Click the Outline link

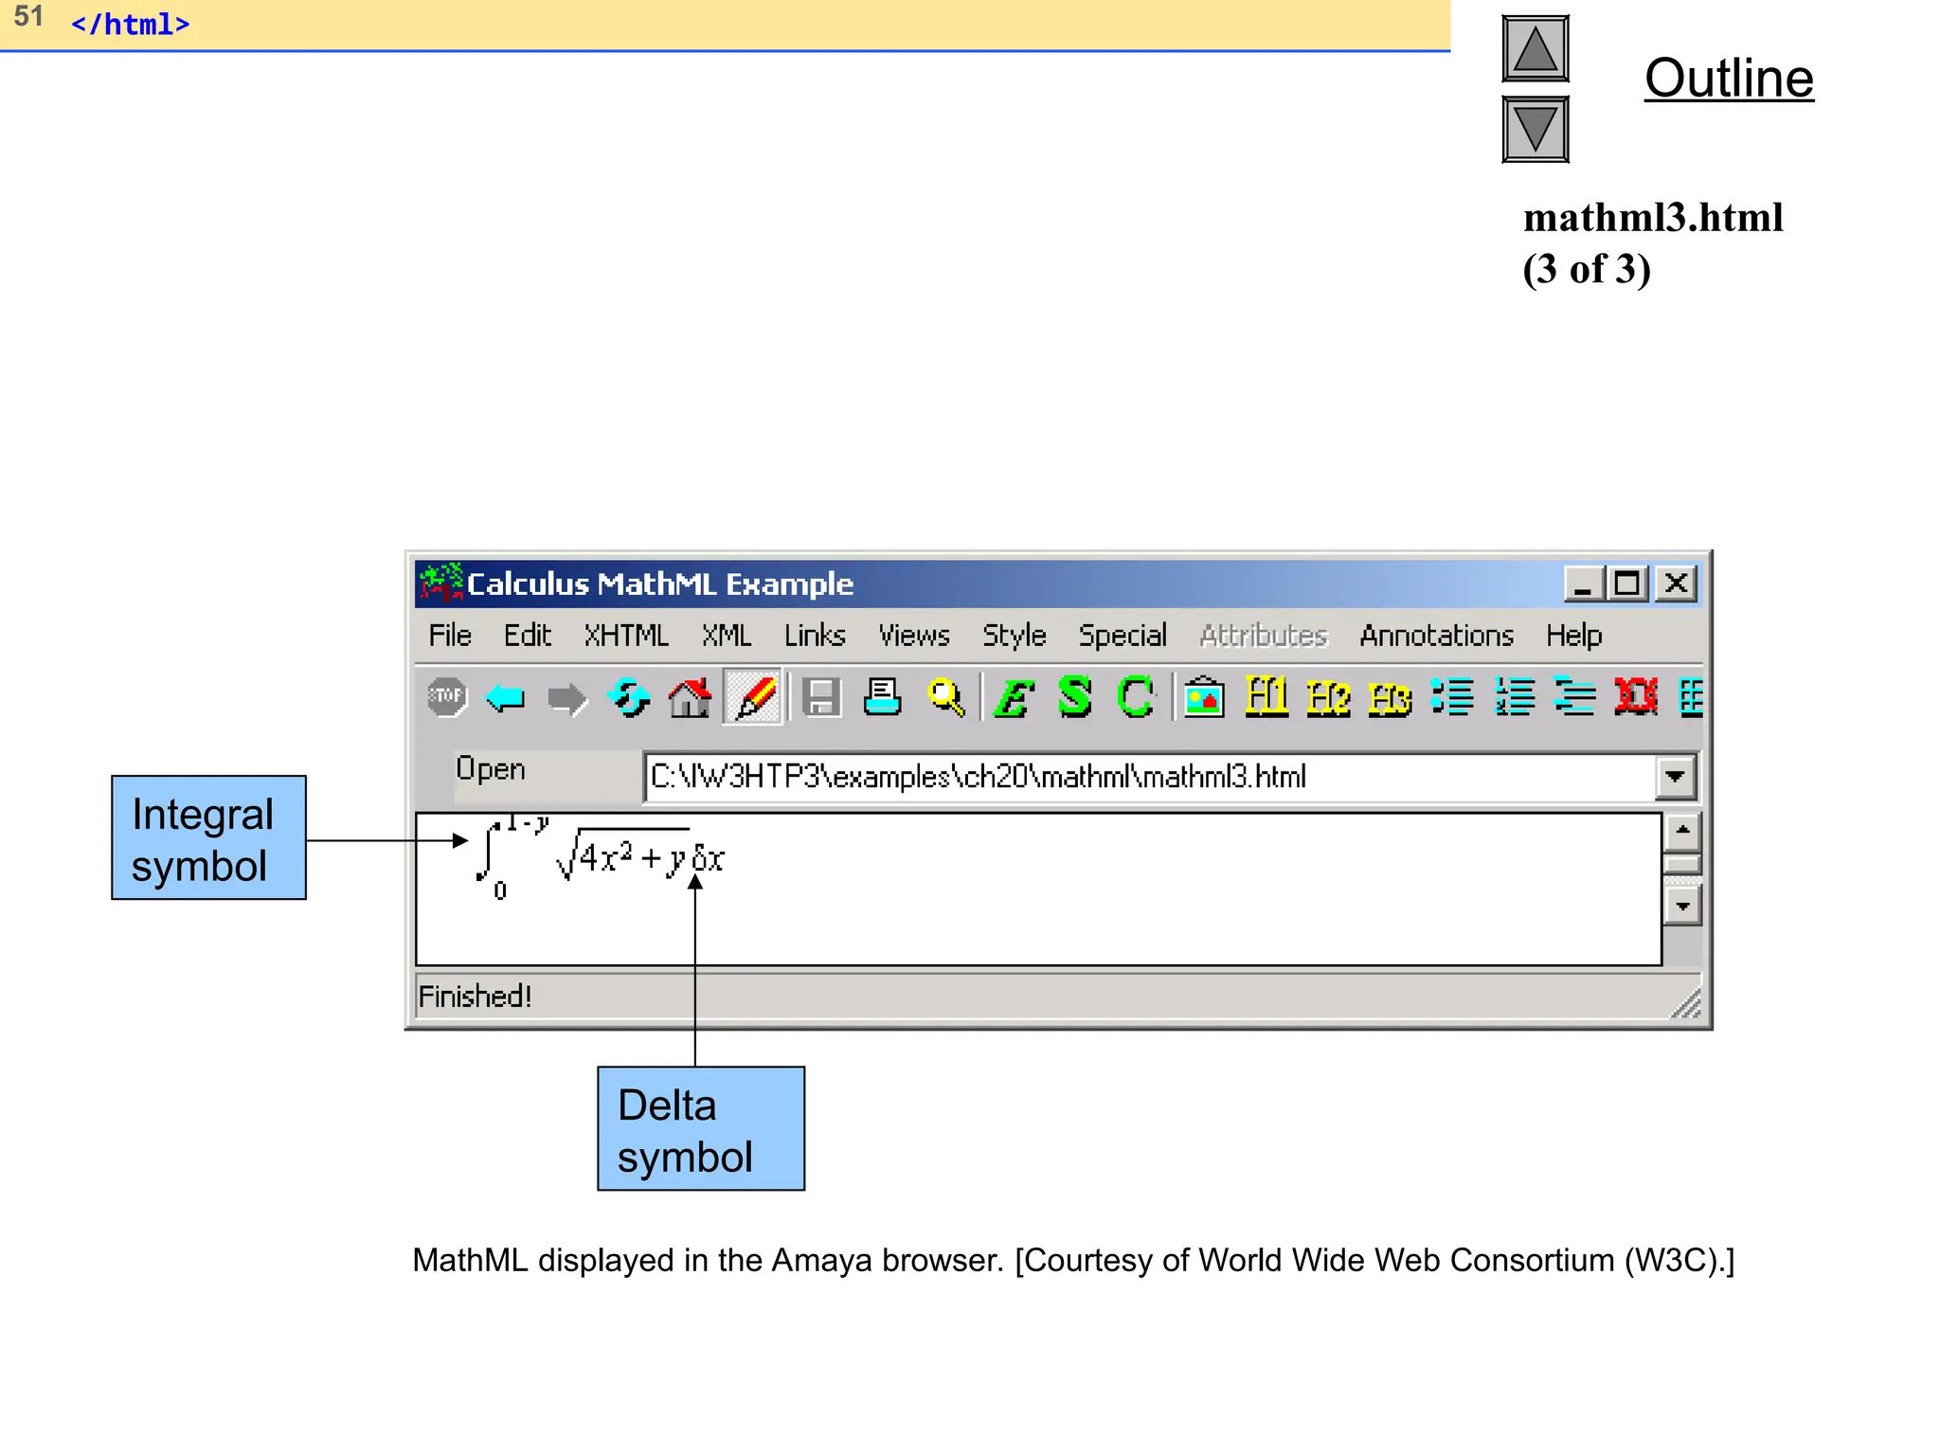1729,78
